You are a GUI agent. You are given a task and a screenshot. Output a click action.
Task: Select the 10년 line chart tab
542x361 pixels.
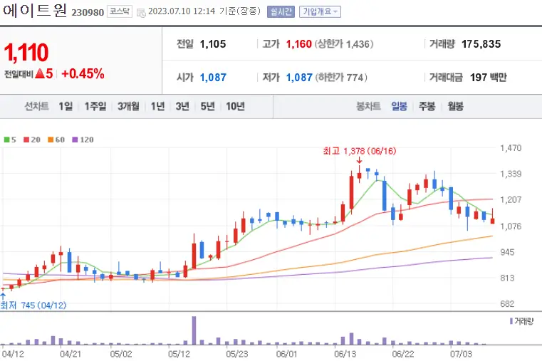236,106
